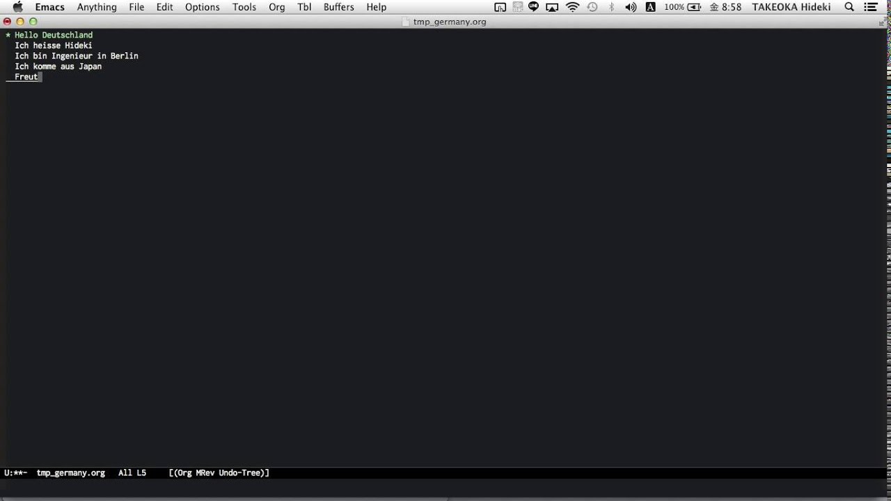This screenshot has width=891, height=501.
Task: Click the heading 'Hello Deutschland'
Action: pos(54,35)
